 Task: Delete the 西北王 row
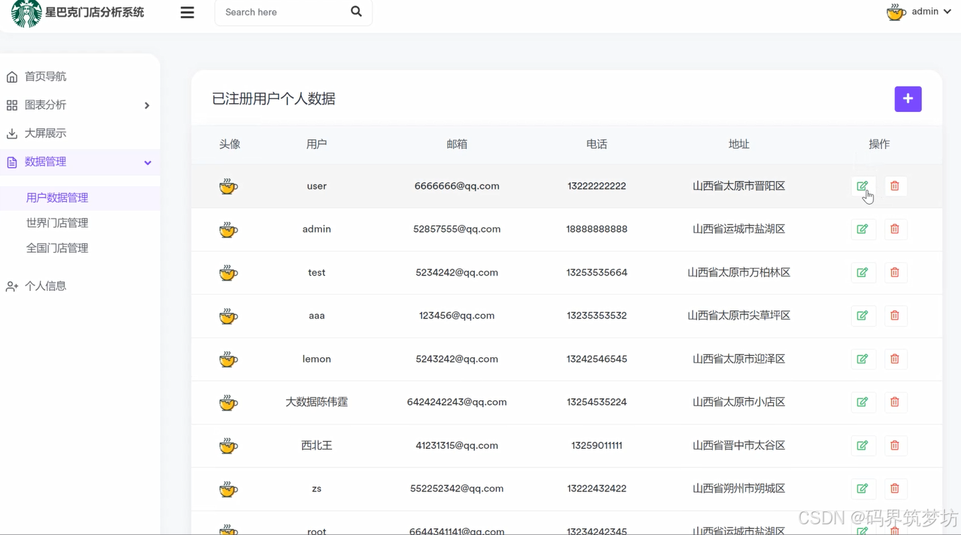click(x=895, y=445)
